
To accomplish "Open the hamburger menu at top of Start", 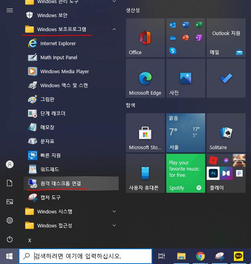I will pos(10,11).
